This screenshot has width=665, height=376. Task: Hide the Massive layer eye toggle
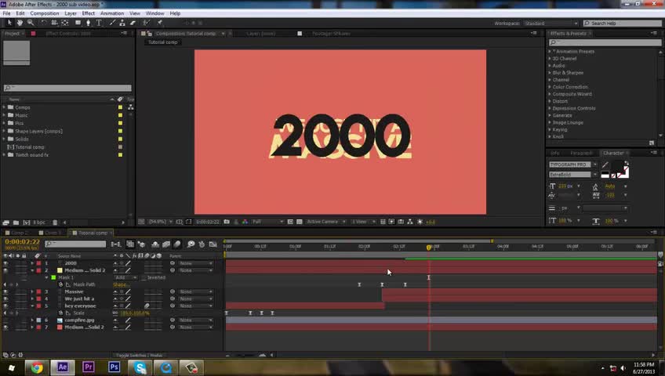(x=5, y=291)
